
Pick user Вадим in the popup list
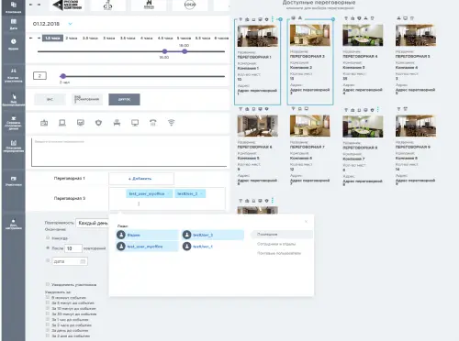[x=147, y=235]
